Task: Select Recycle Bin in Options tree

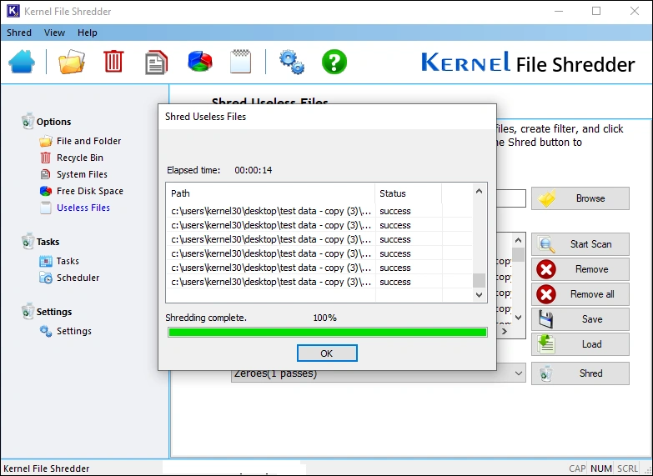Action: [79, 158]
